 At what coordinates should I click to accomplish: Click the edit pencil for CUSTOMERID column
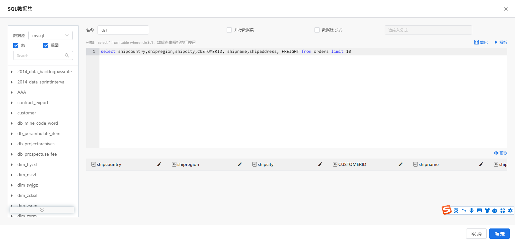click(x=401, y=164)
